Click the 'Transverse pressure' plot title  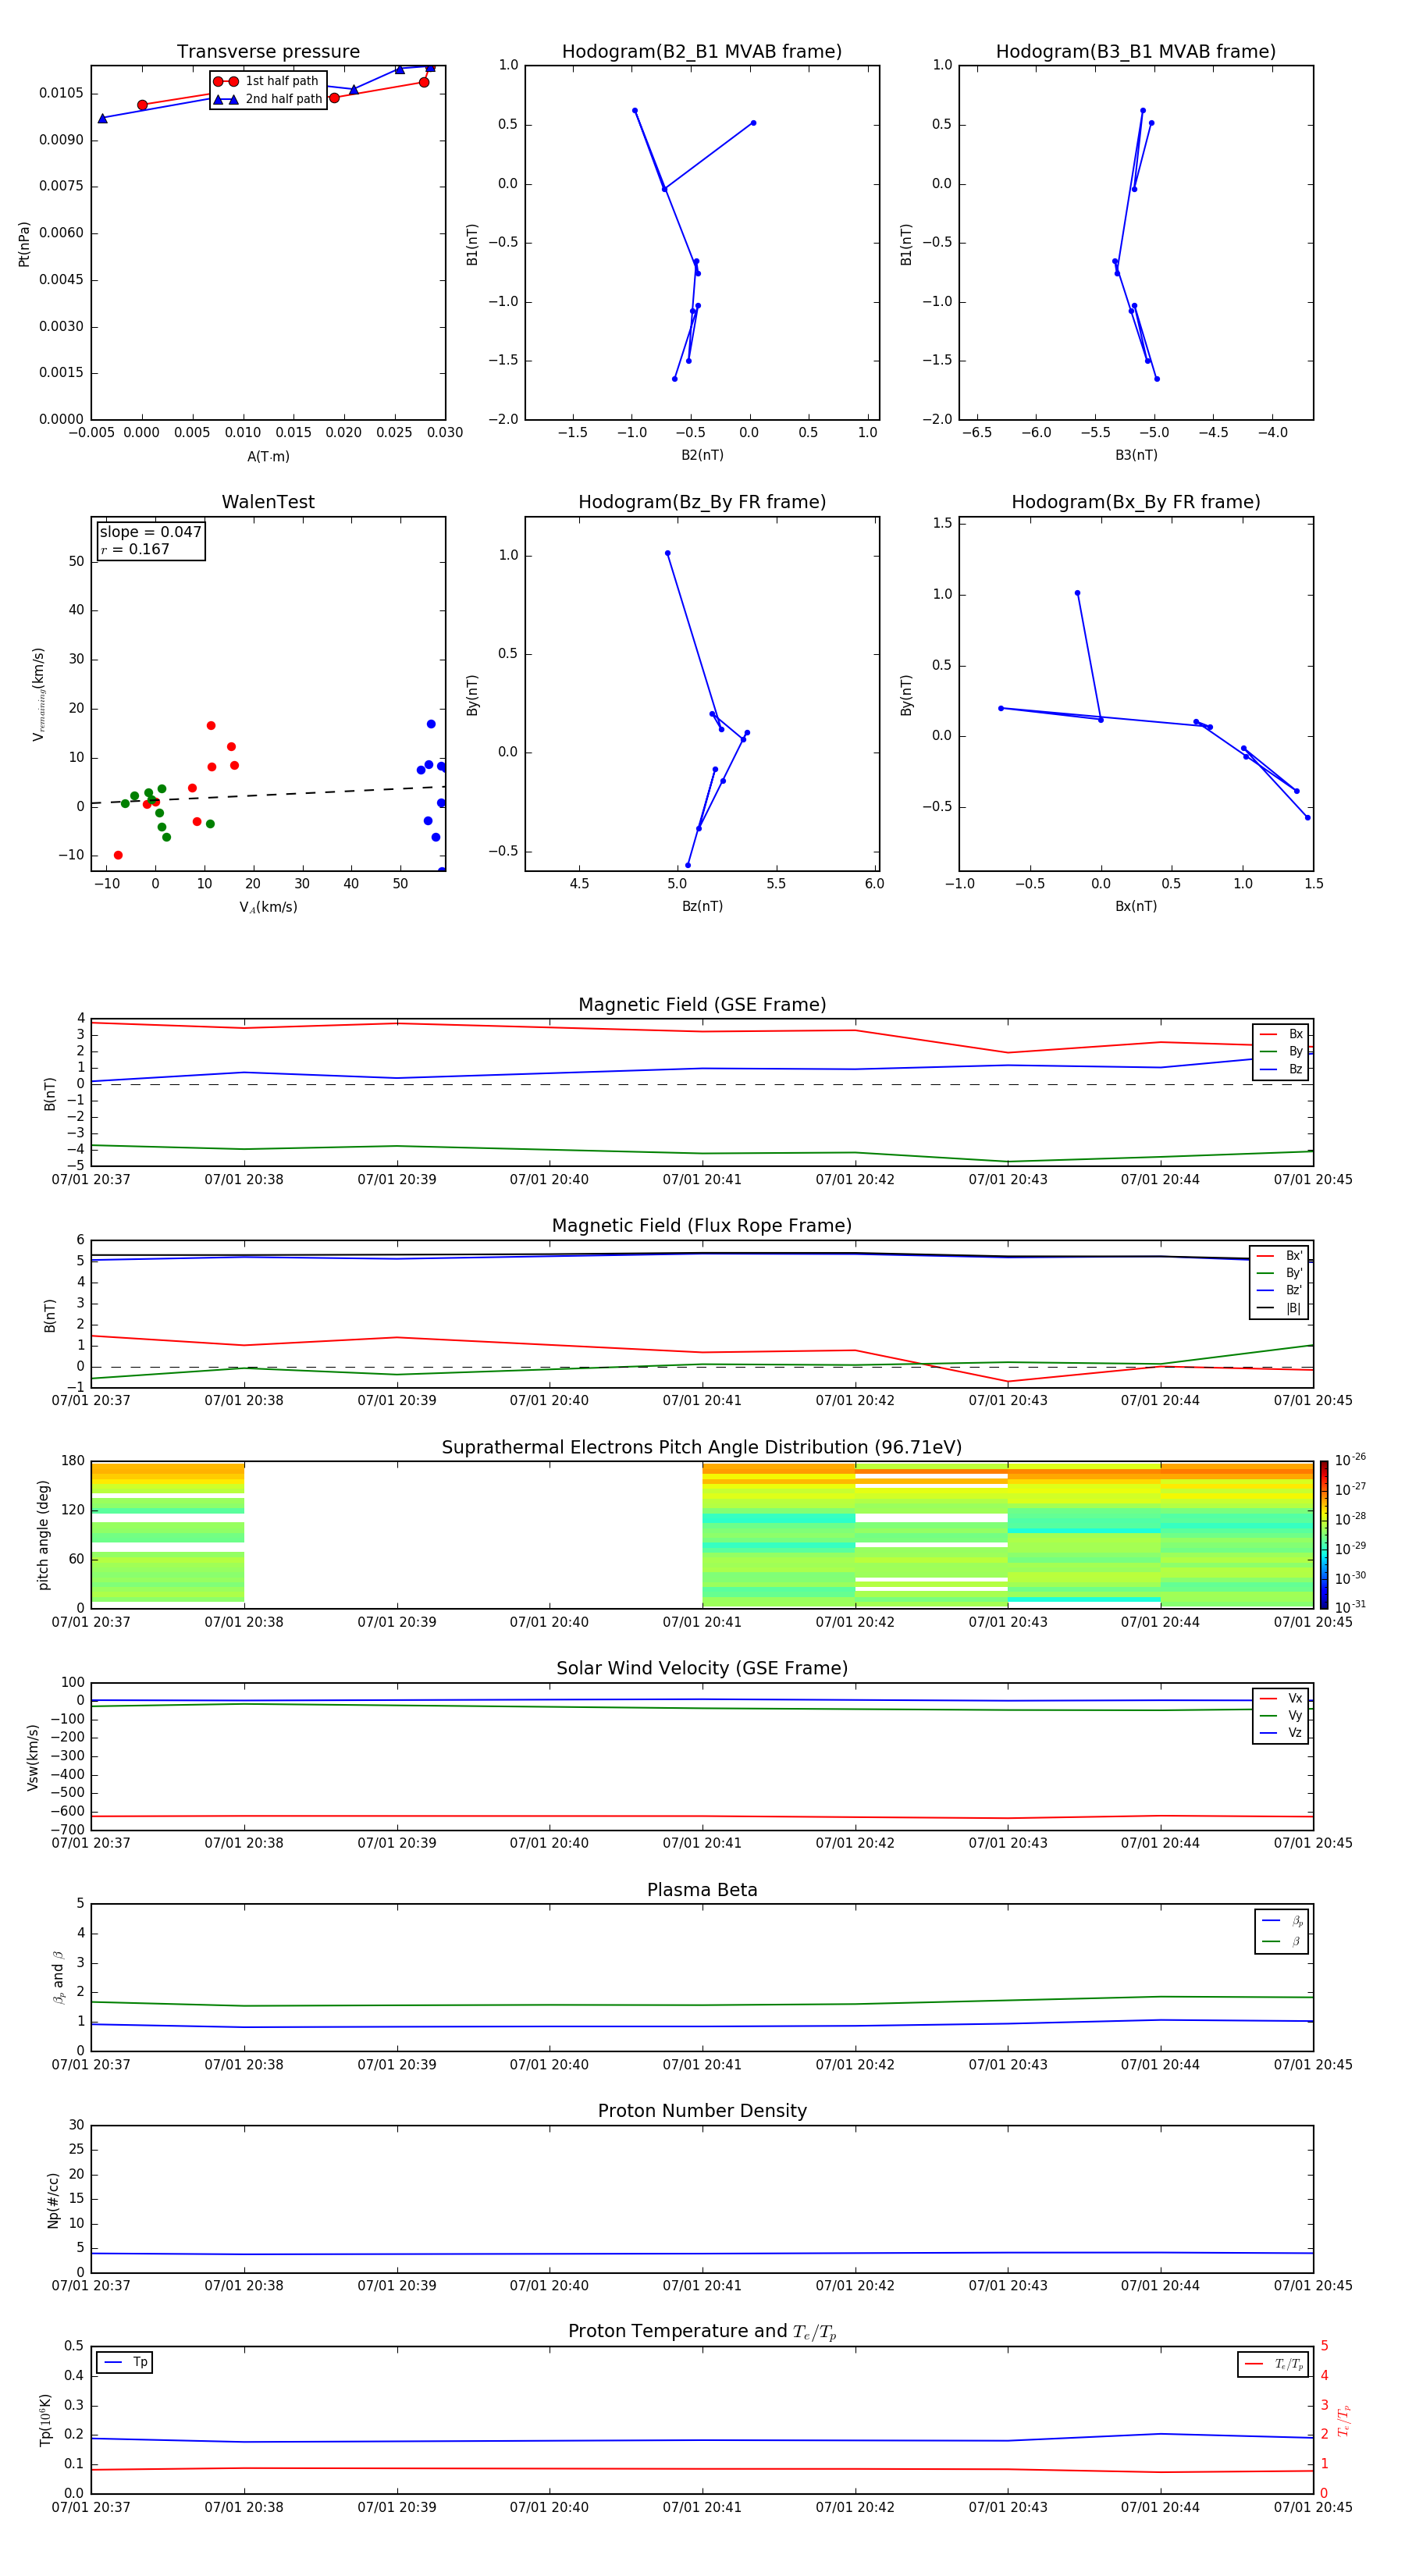coord(268,52)
